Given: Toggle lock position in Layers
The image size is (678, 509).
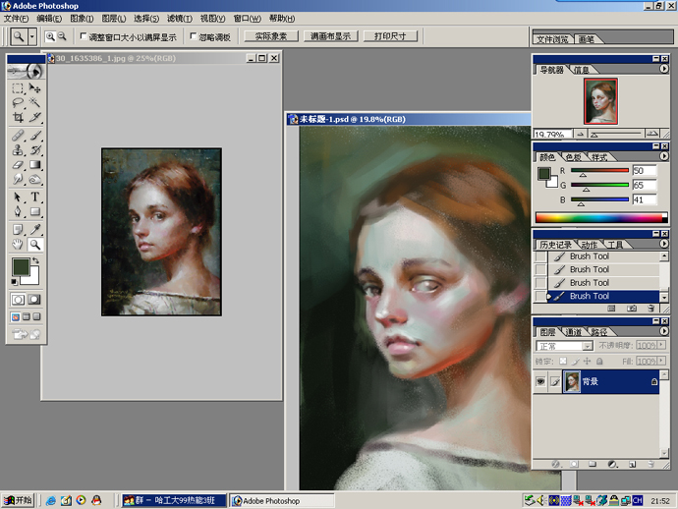Looking at the screenshot, I should pyautogui.click(x=587, y=361).
